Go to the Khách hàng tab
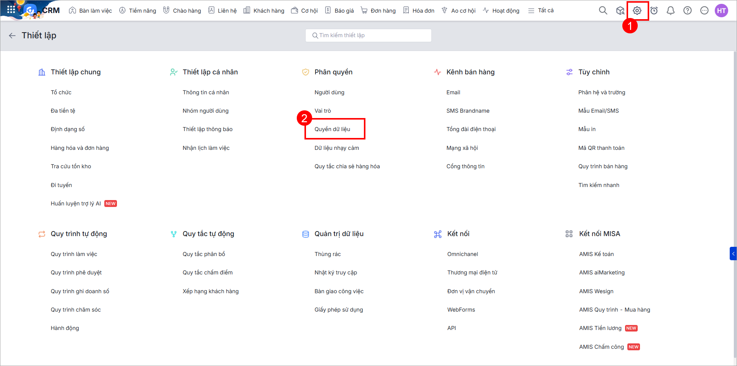 (264, 11)
